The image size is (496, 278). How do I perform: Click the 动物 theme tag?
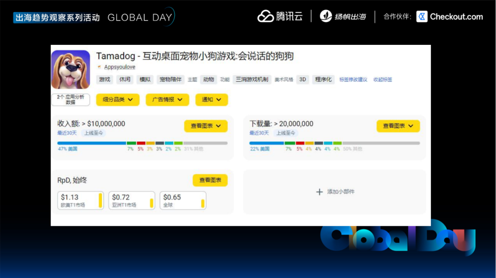click(x=209, y=80)
